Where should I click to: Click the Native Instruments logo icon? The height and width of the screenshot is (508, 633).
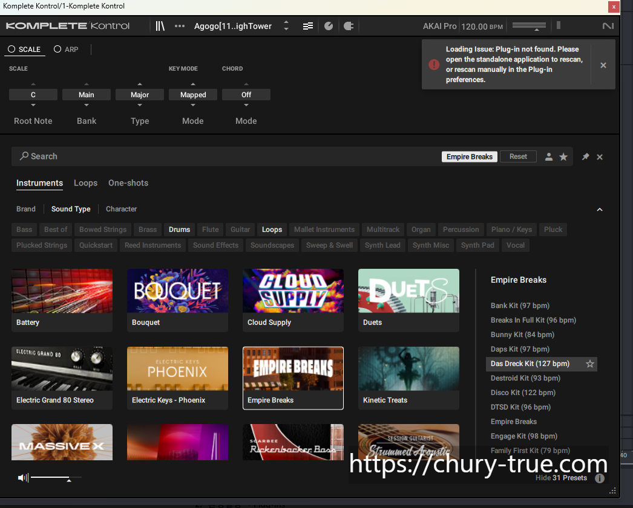click(x=608, y=26)
